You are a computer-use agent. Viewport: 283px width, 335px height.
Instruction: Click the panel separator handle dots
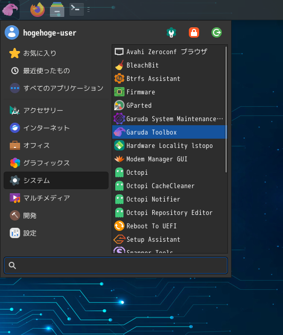coord(89,9)
